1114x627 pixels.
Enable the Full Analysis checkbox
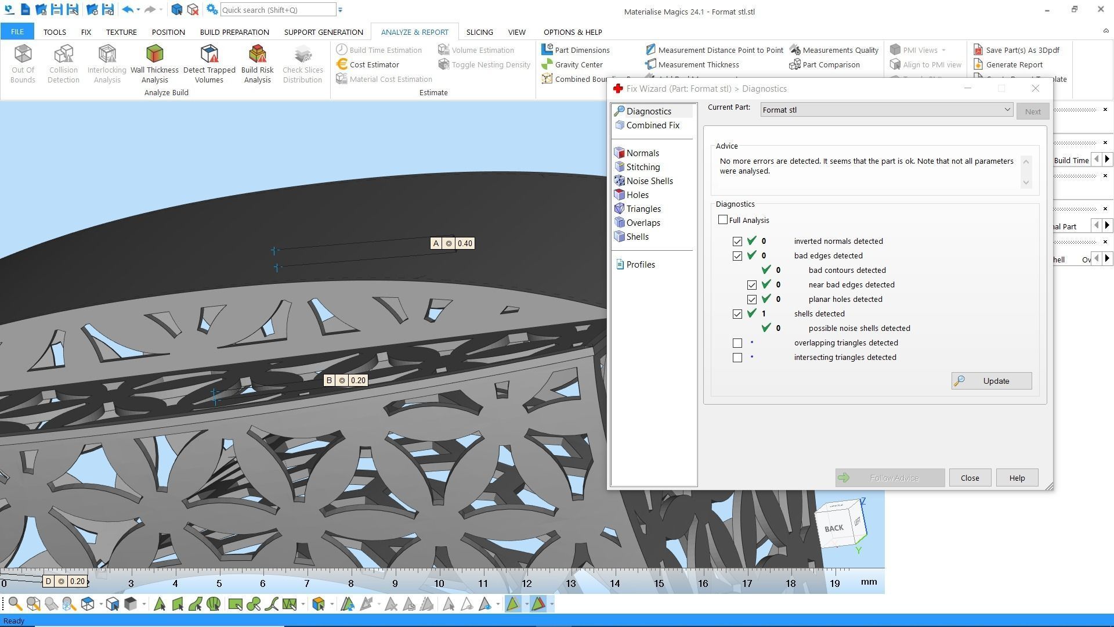(x=723, y=220)
